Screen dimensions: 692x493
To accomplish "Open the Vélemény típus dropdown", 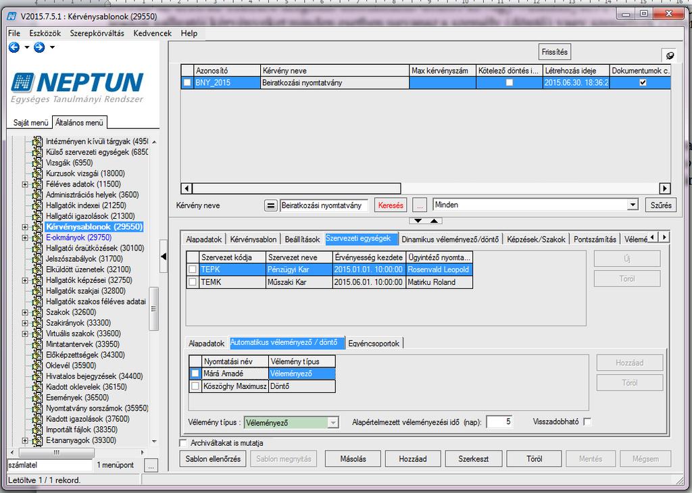I will 333,423.
